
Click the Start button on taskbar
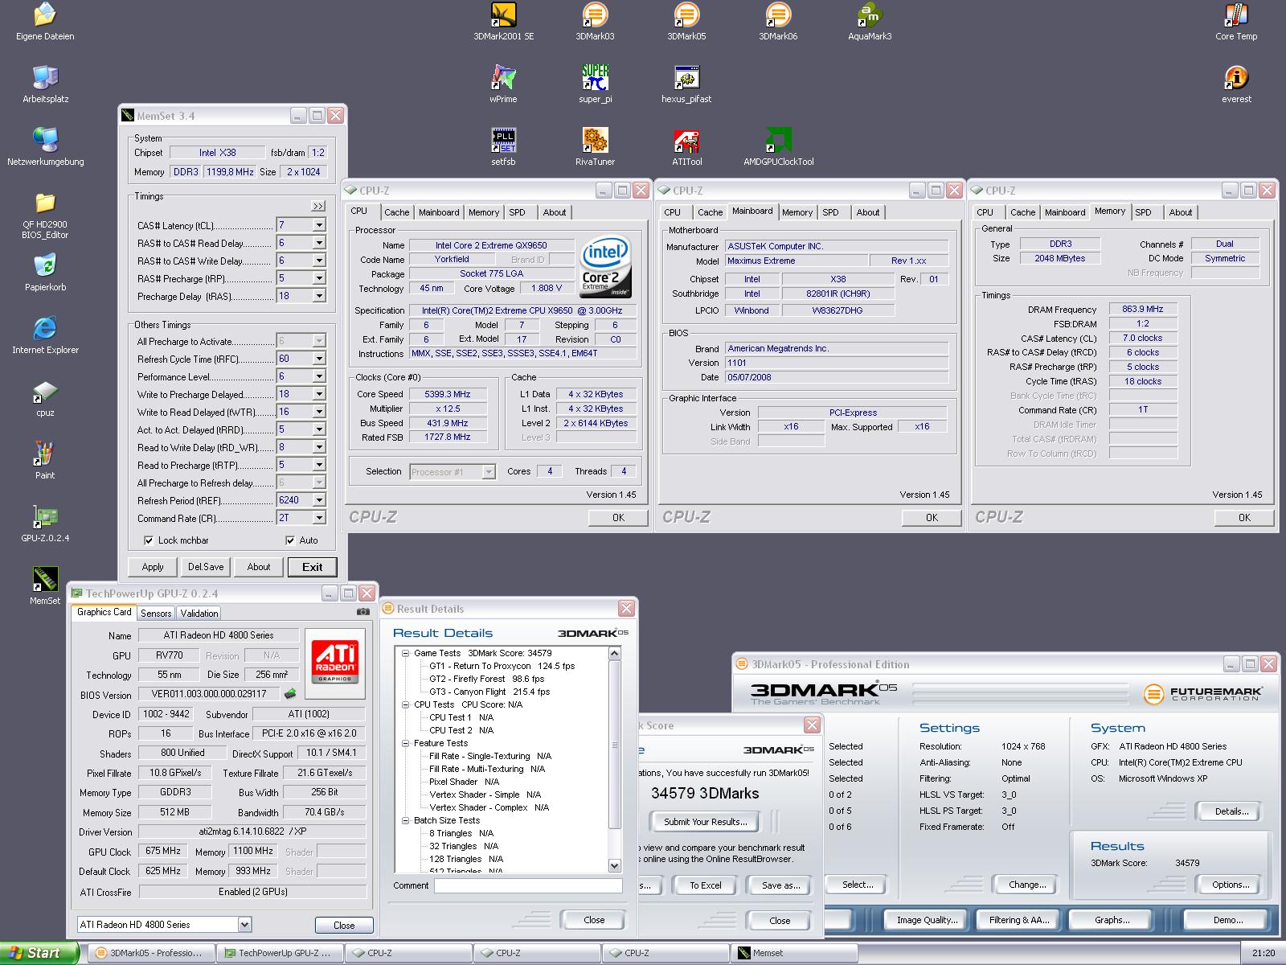(x=39, y=953)
